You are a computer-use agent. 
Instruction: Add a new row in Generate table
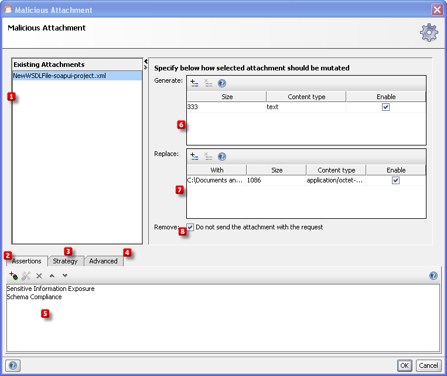pyautogui.click(x=195, y=83)
